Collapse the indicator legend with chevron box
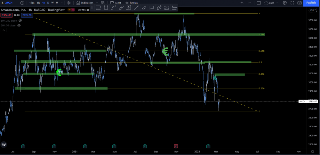 click(x=4, y=30)
